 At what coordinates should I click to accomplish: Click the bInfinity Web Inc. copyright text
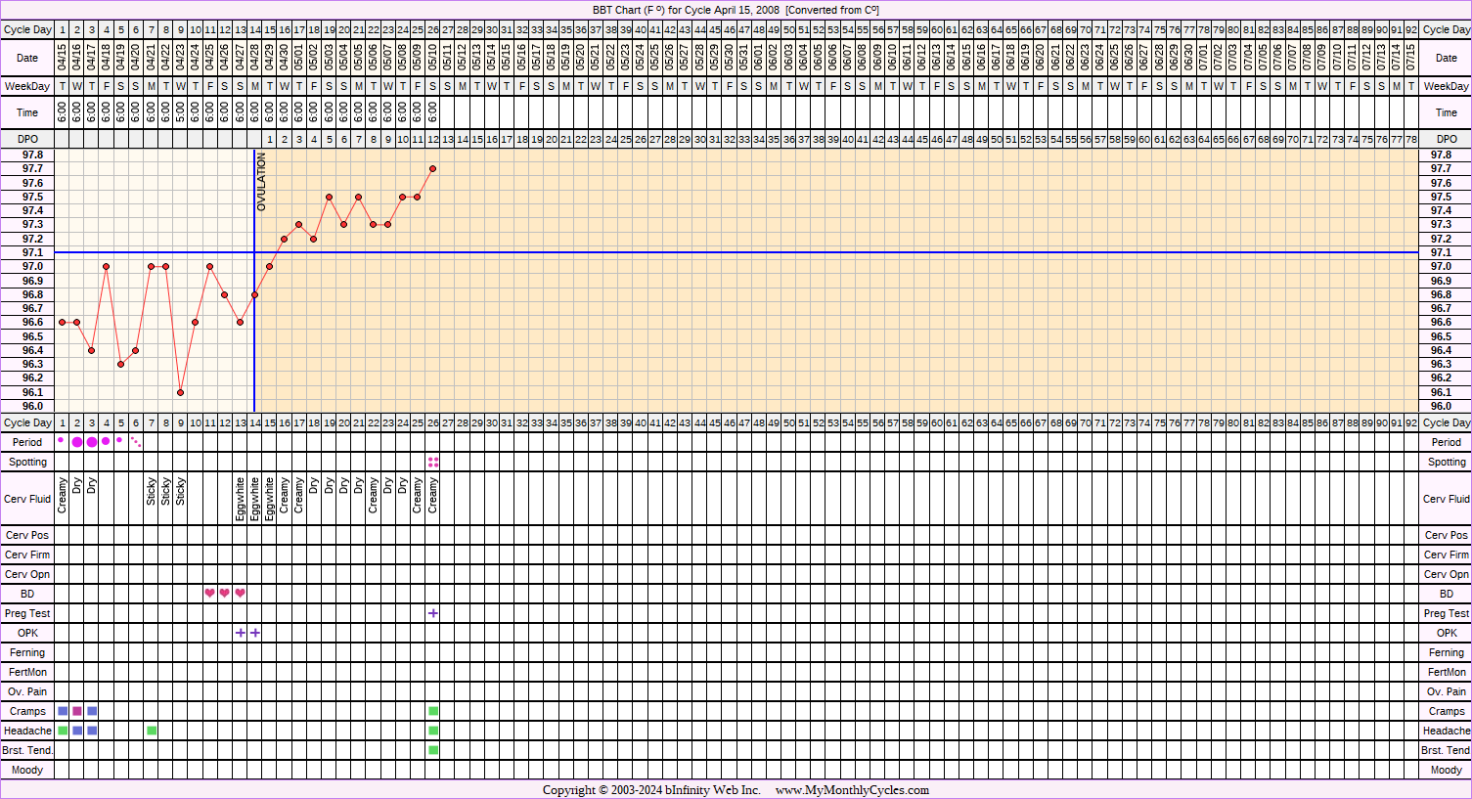[x=651, y=790]
